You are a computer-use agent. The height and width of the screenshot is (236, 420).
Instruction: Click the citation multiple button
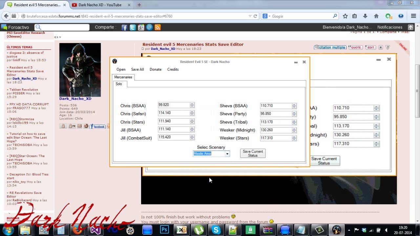330,47
